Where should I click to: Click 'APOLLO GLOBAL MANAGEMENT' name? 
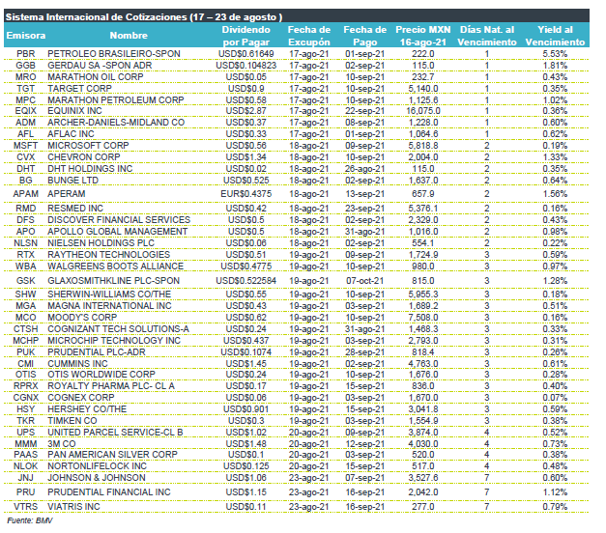[x=118, y=232]
